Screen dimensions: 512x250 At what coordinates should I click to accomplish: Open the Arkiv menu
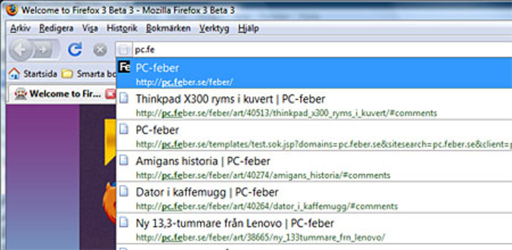[21, 28]
